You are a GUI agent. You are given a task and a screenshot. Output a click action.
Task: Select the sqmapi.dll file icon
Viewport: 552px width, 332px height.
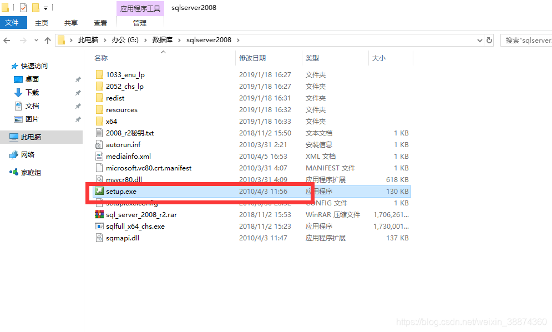pyautogui.click(x=99, y=238)
